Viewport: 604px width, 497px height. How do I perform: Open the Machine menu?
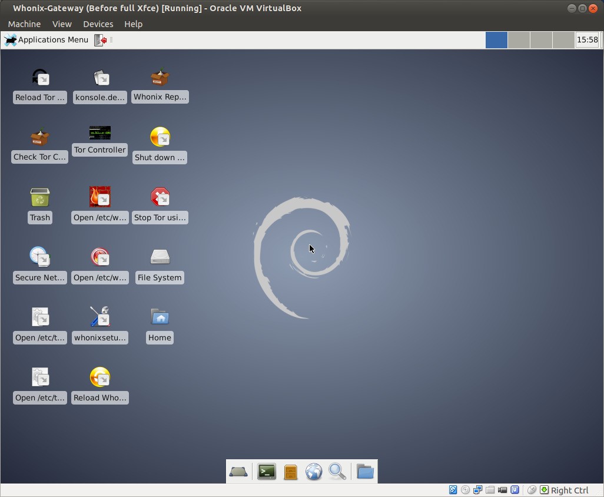pyautogui.click(x=24, y=24)
